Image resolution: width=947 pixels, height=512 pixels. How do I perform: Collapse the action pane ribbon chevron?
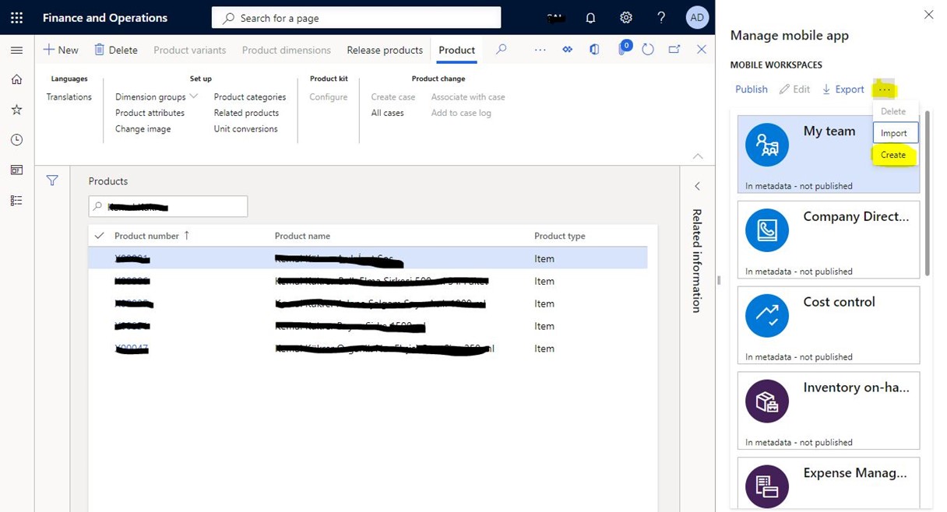point(698,156)
